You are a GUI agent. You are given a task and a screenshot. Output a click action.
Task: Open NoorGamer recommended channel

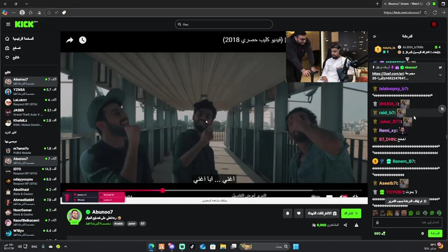(x=30, y=212)
